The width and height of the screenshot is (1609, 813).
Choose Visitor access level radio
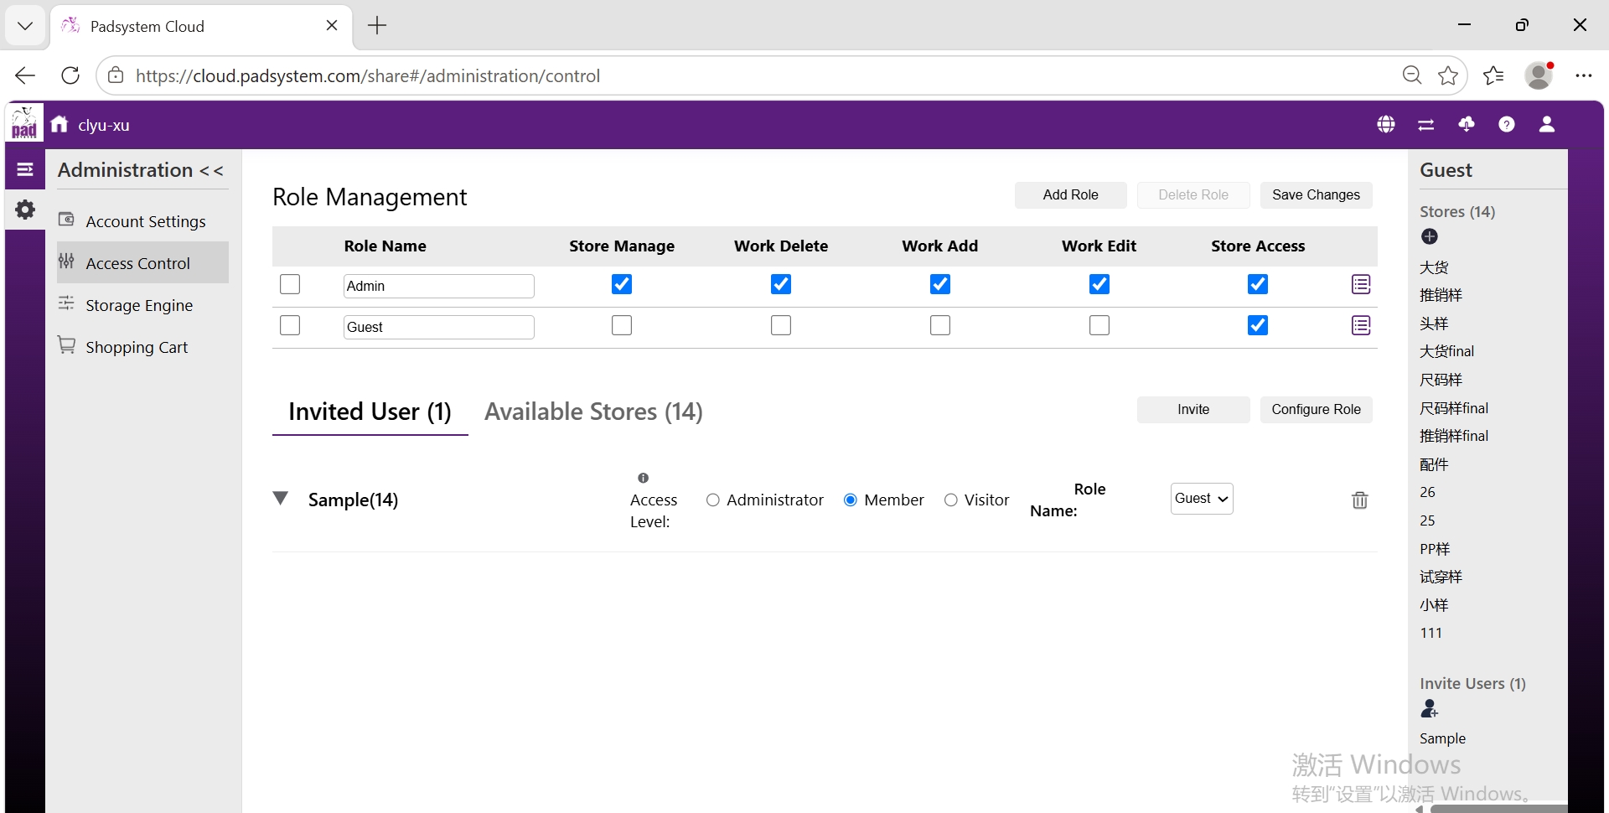point(951,500)
